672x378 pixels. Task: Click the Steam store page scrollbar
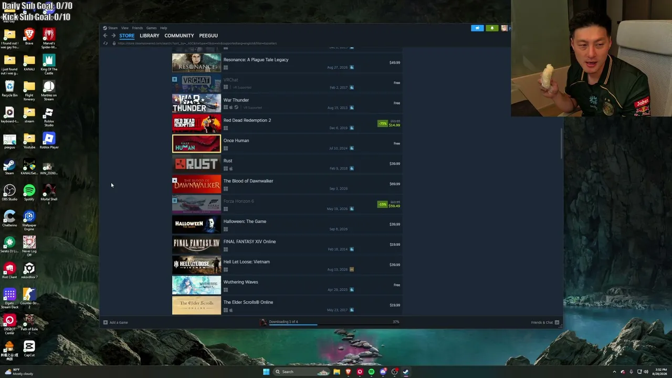click(562, 144)
